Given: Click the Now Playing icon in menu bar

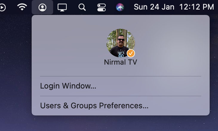Looking at the screenshot, I should point(2,7).
